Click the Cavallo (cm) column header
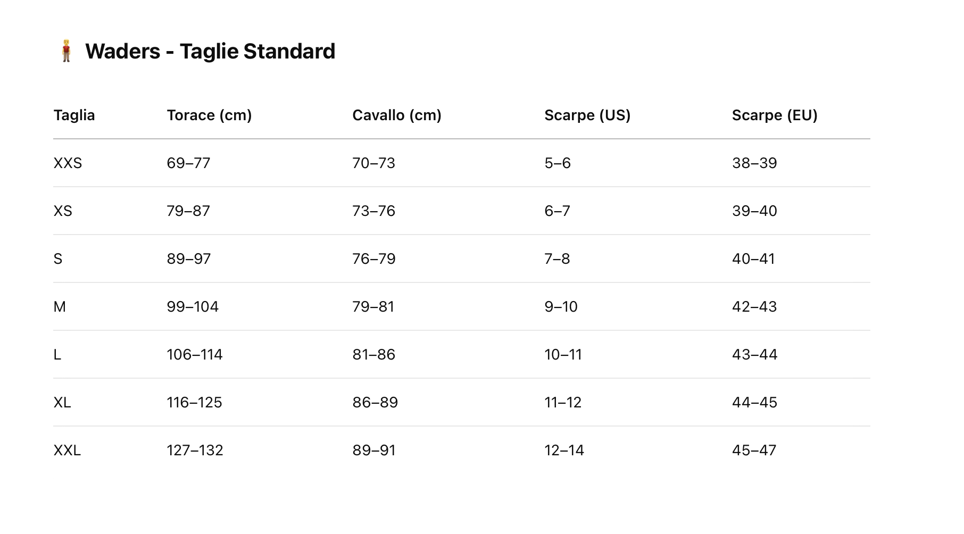 click(397, 115)
